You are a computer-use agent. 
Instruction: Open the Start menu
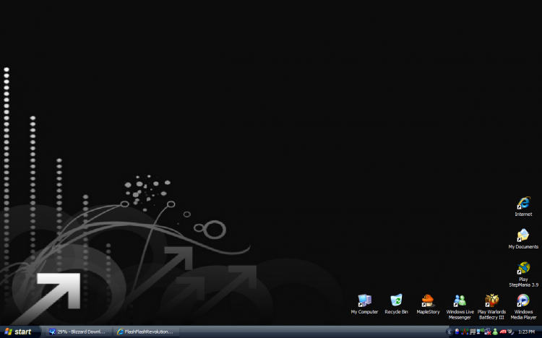(18, 331)
